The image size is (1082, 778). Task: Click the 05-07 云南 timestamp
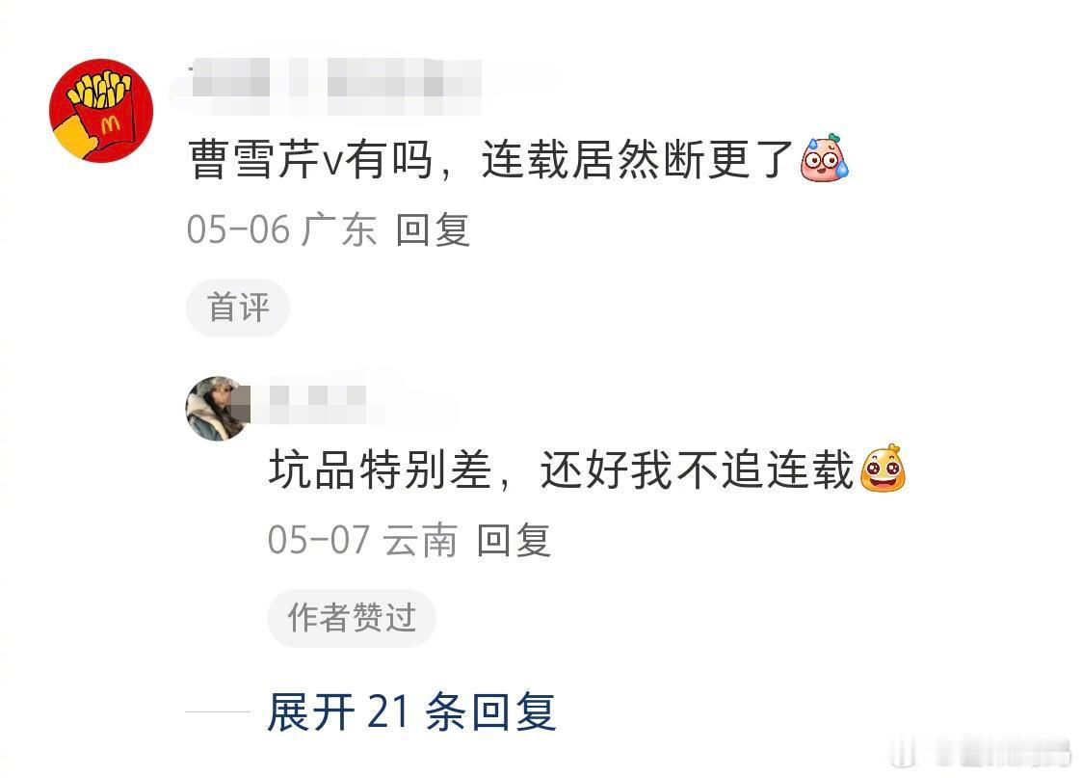(x=363, y=539)
